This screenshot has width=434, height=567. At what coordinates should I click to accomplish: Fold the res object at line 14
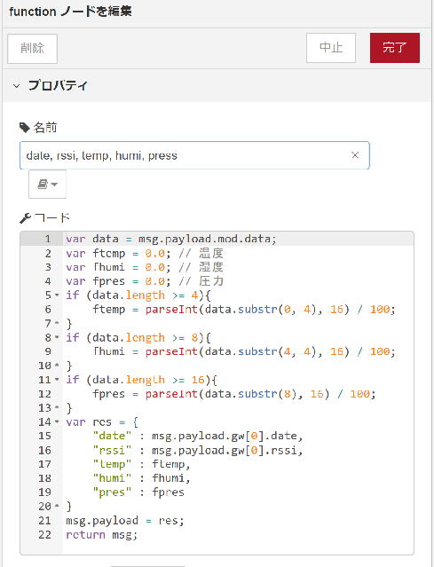click(x=57, y=422)
